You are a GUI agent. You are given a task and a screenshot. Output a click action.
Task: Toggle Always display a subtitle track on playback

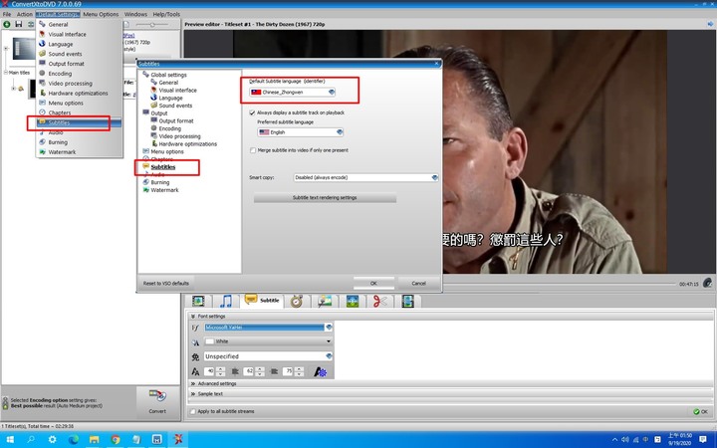point(252,112)
